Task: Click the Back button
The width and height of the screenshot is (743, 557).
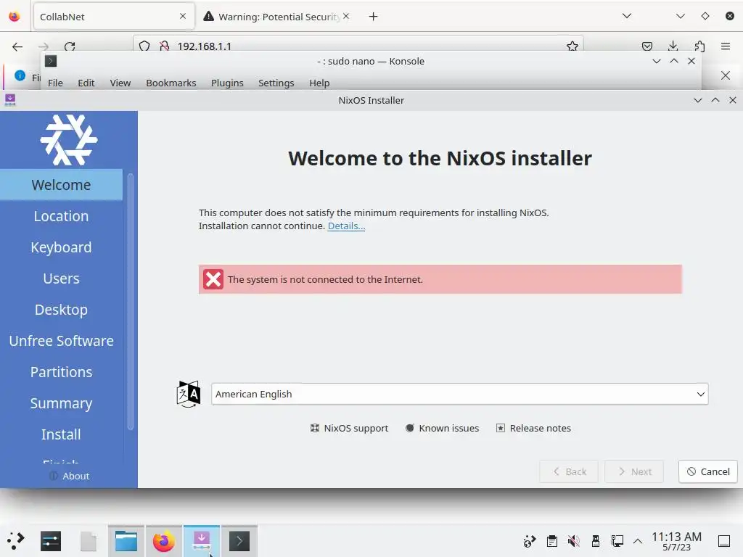Action: [x=569, y=471]
